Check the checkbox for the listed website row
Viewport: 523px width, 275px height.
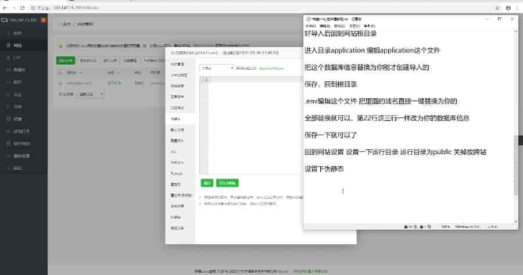(60, 83)
